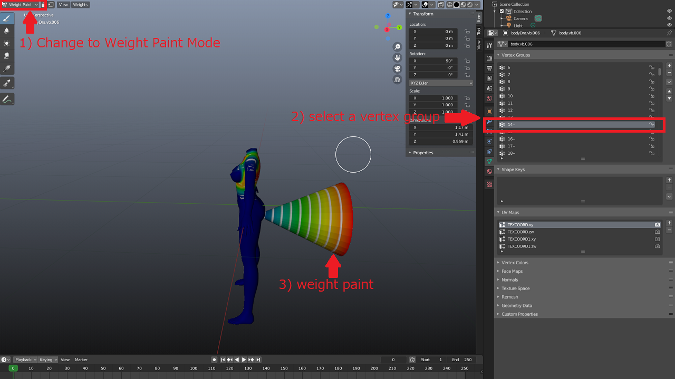Viewport: 675px width, 379px height.
Task: Select the Gradient weight tool
Action: (x=7, y=68)
